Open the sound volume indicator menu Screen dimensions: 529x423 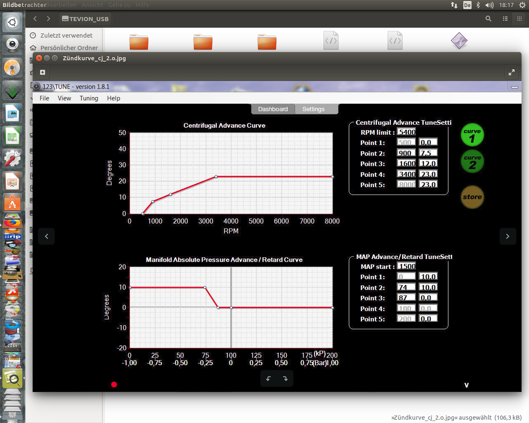[489, 5]
